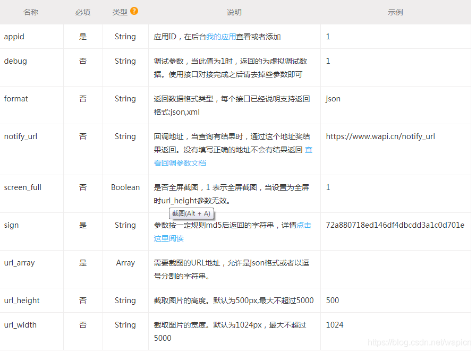Click the String type in appid row
Image resolution: width=476 pixels, height=352 pixels.
125,37
